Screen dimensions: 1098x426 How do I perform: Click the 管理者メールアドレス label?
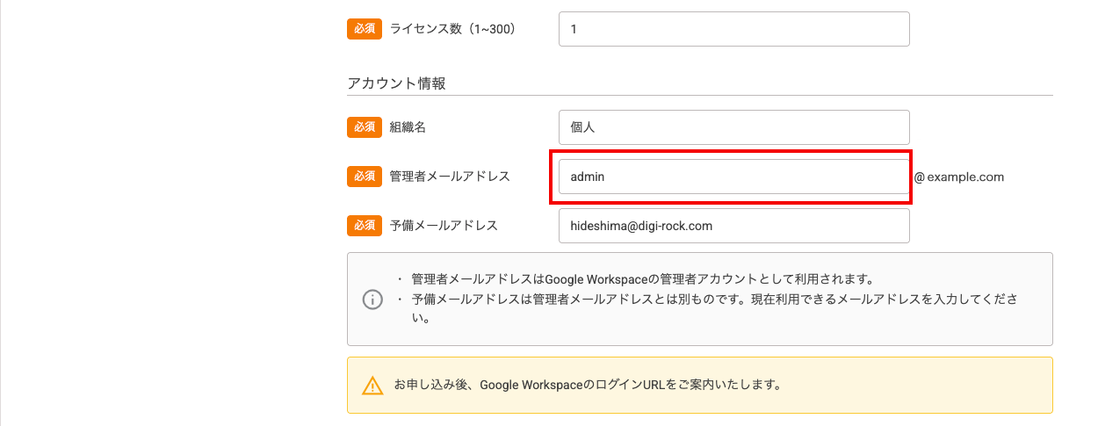450,177
